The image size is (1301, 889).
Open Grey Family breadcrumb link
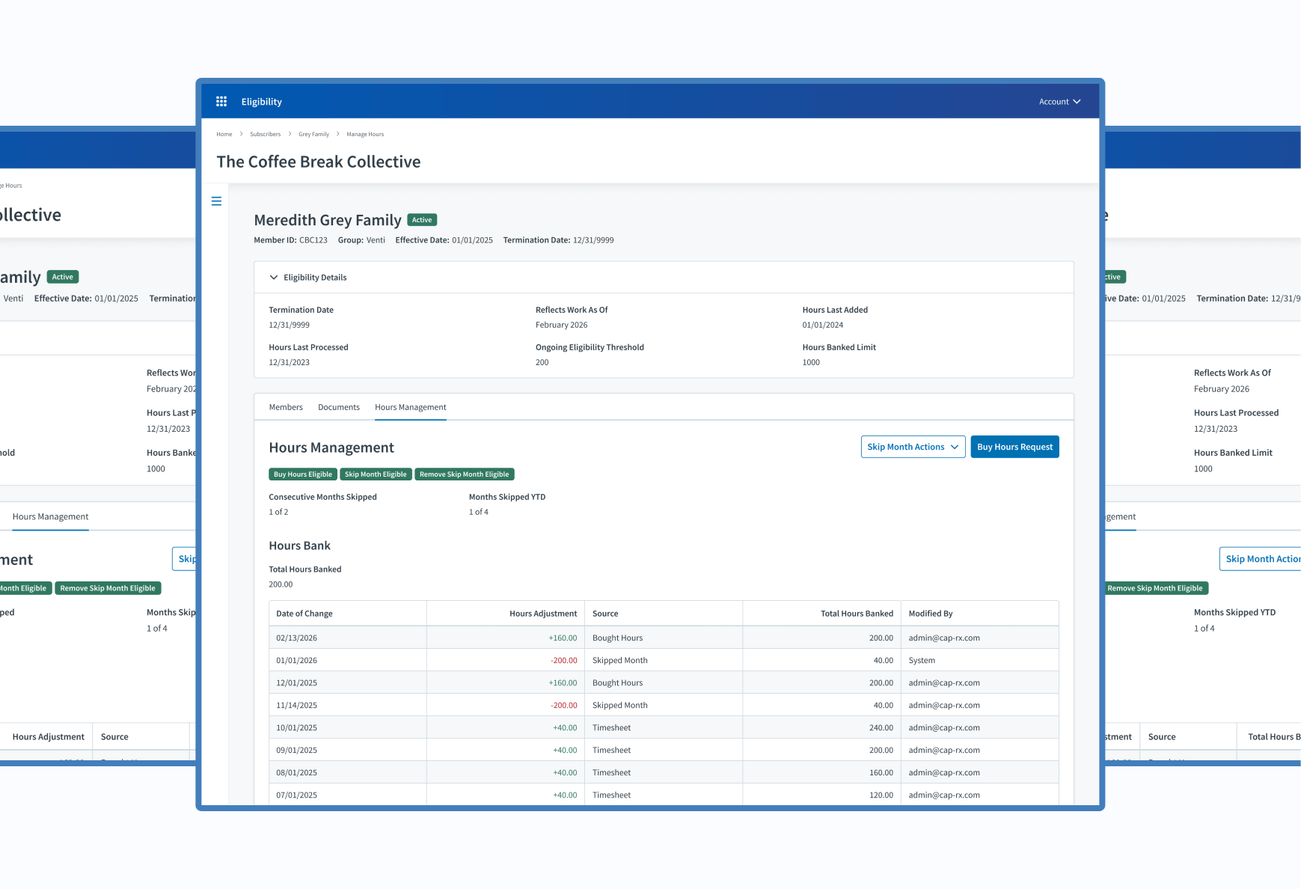313,135
